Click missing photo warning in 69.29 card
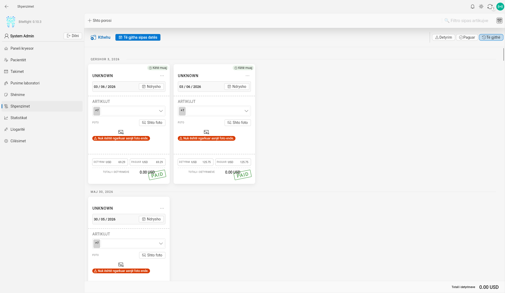 (x=121, y=138)
